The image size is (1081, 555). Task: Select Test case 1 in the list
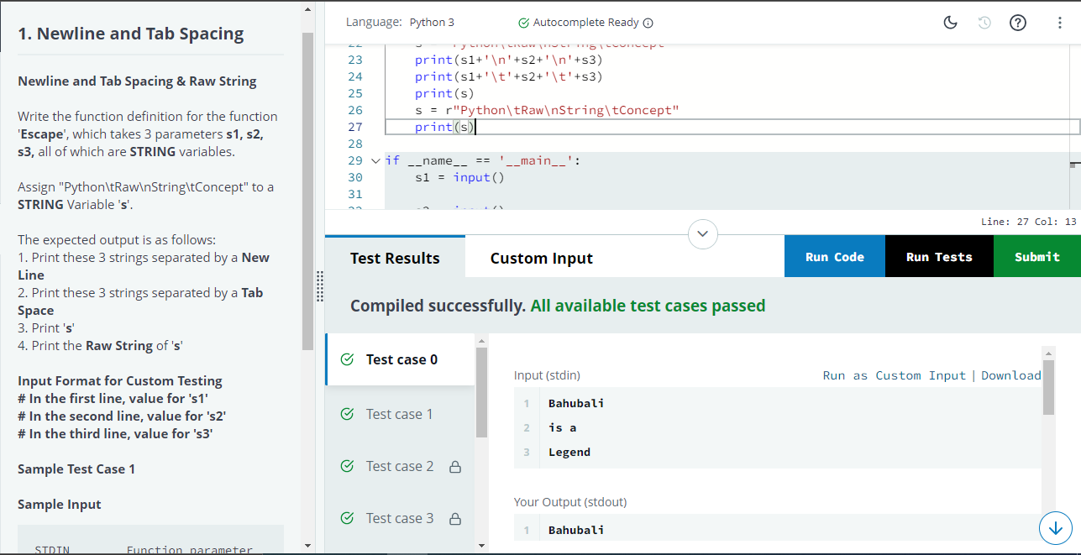pos(399,414)
